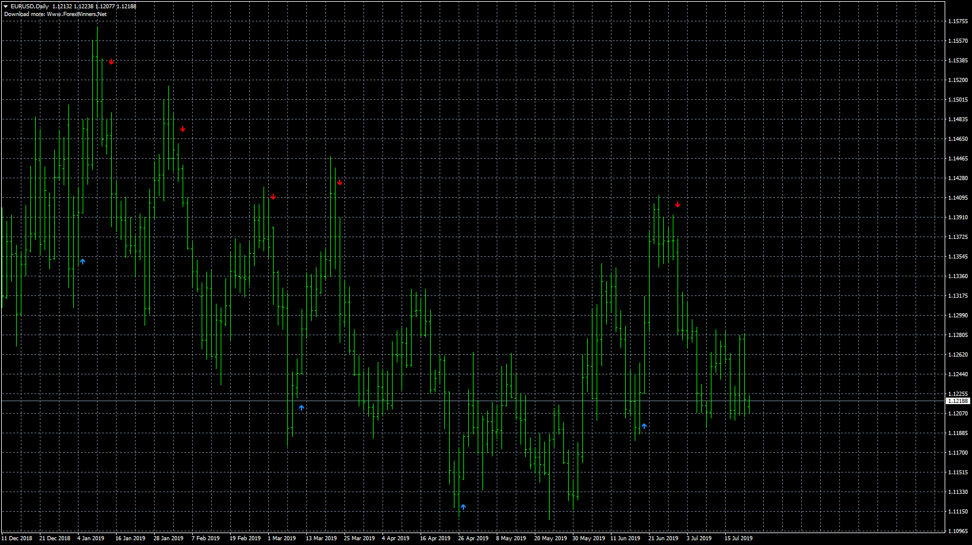This screenshot has height=545, width=972.
Task: Click the 21 Dec 2018 date label
Action: coord(55,538)
